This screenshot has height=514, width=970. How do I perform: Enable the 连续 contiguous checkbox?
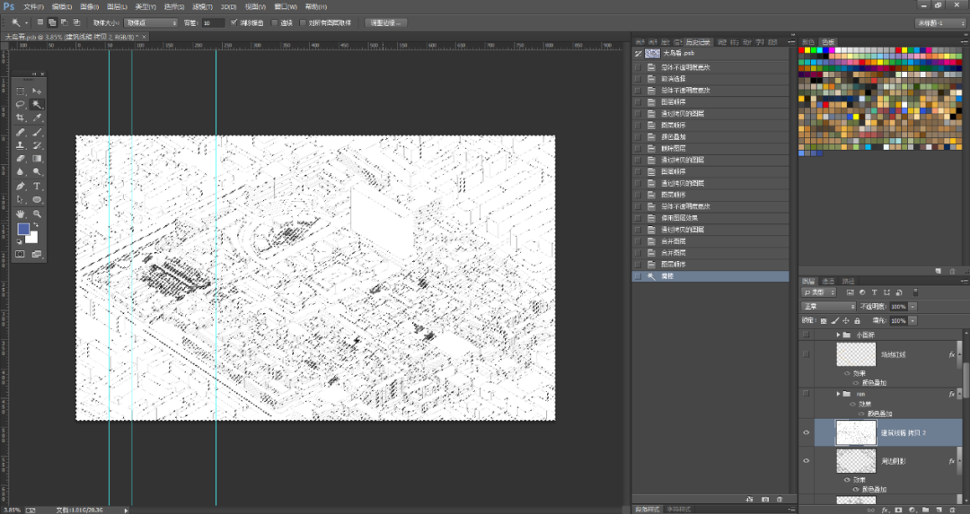tap(277, 22)
